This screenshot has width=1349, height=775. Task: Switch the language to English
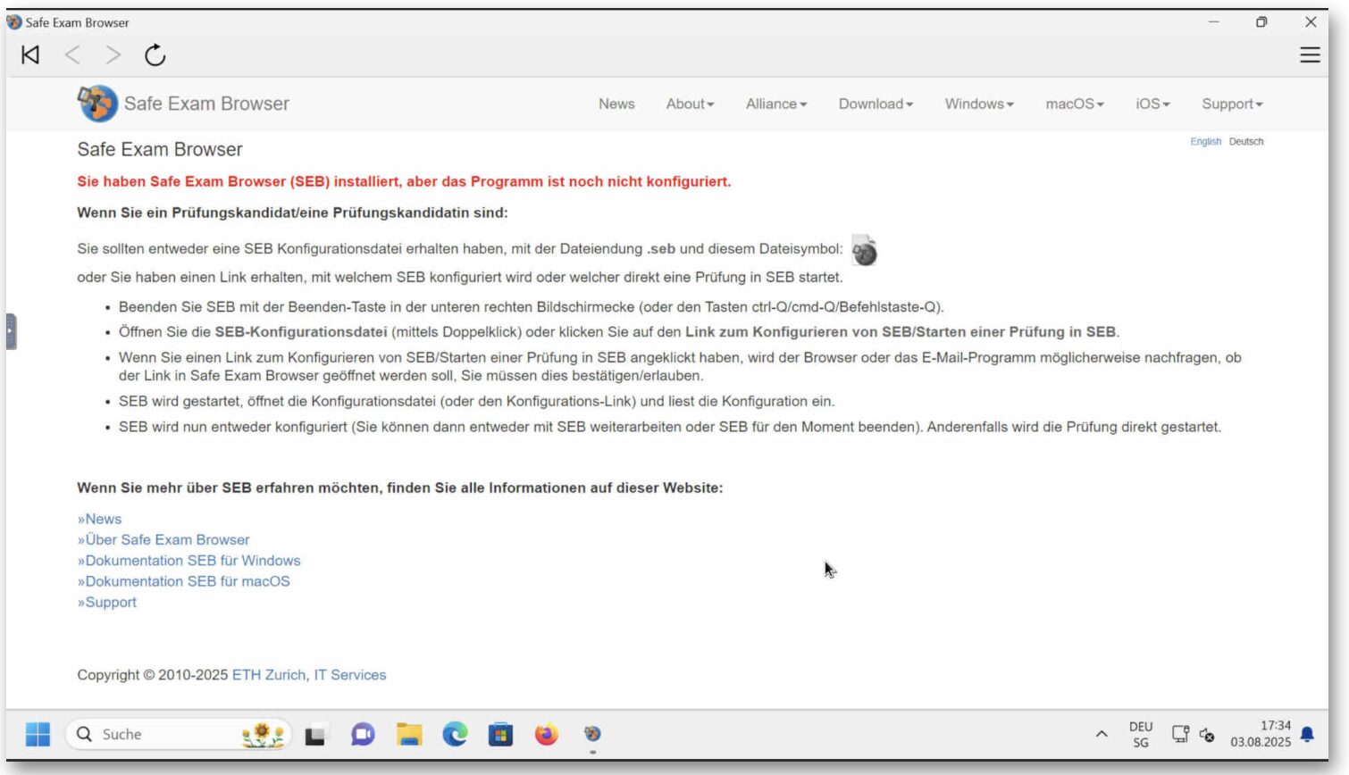tap(1205, 141)
